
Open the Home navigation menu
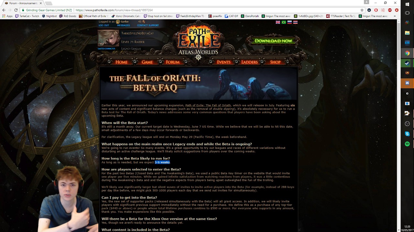coord(121,62)
